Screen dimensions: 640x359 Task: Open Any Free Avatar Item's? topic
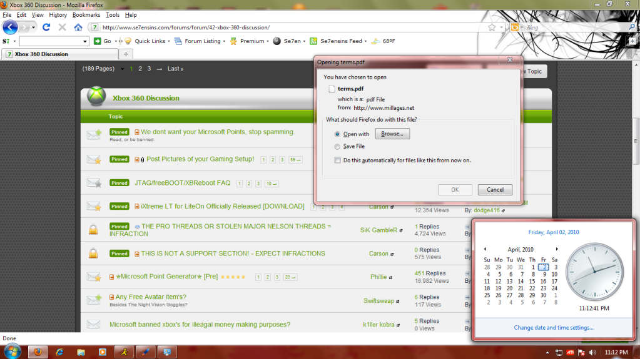point(151,297)
